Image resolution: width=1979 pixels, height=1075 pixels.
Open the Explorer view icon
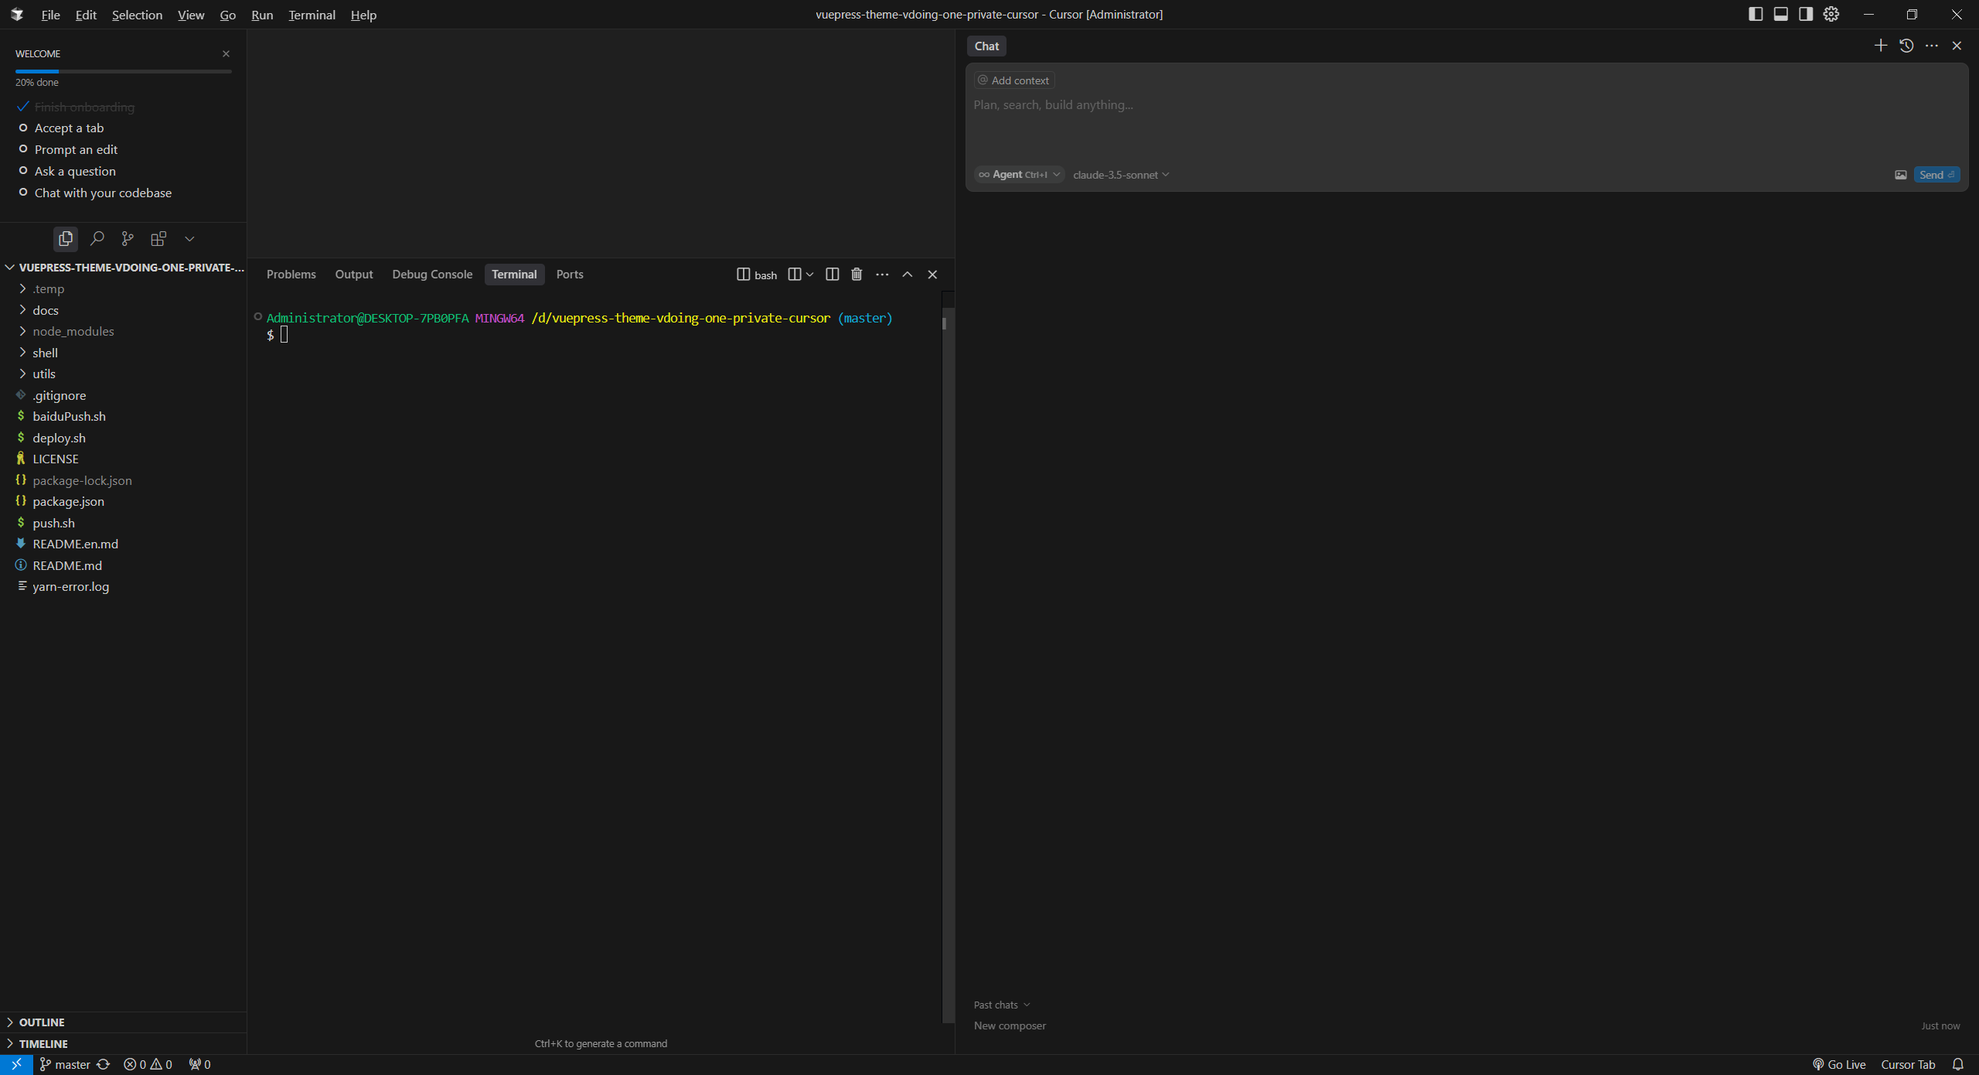click(x=66, y=239)
